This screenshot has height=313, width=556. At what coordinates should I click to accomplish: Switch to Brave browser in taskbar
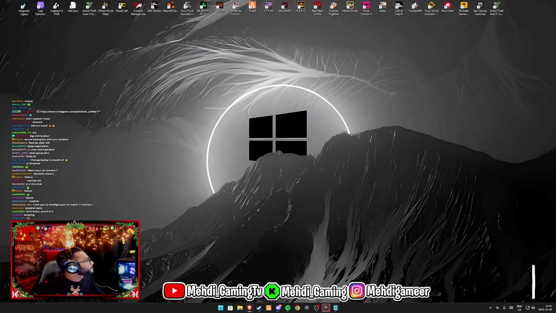click(249, 308)
